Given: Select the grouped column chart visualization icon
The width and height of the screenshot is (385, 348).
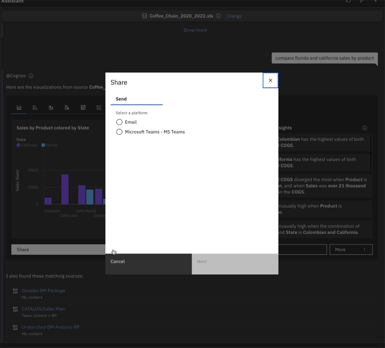Looking at the screenshot, I should (x=51, y=107).
